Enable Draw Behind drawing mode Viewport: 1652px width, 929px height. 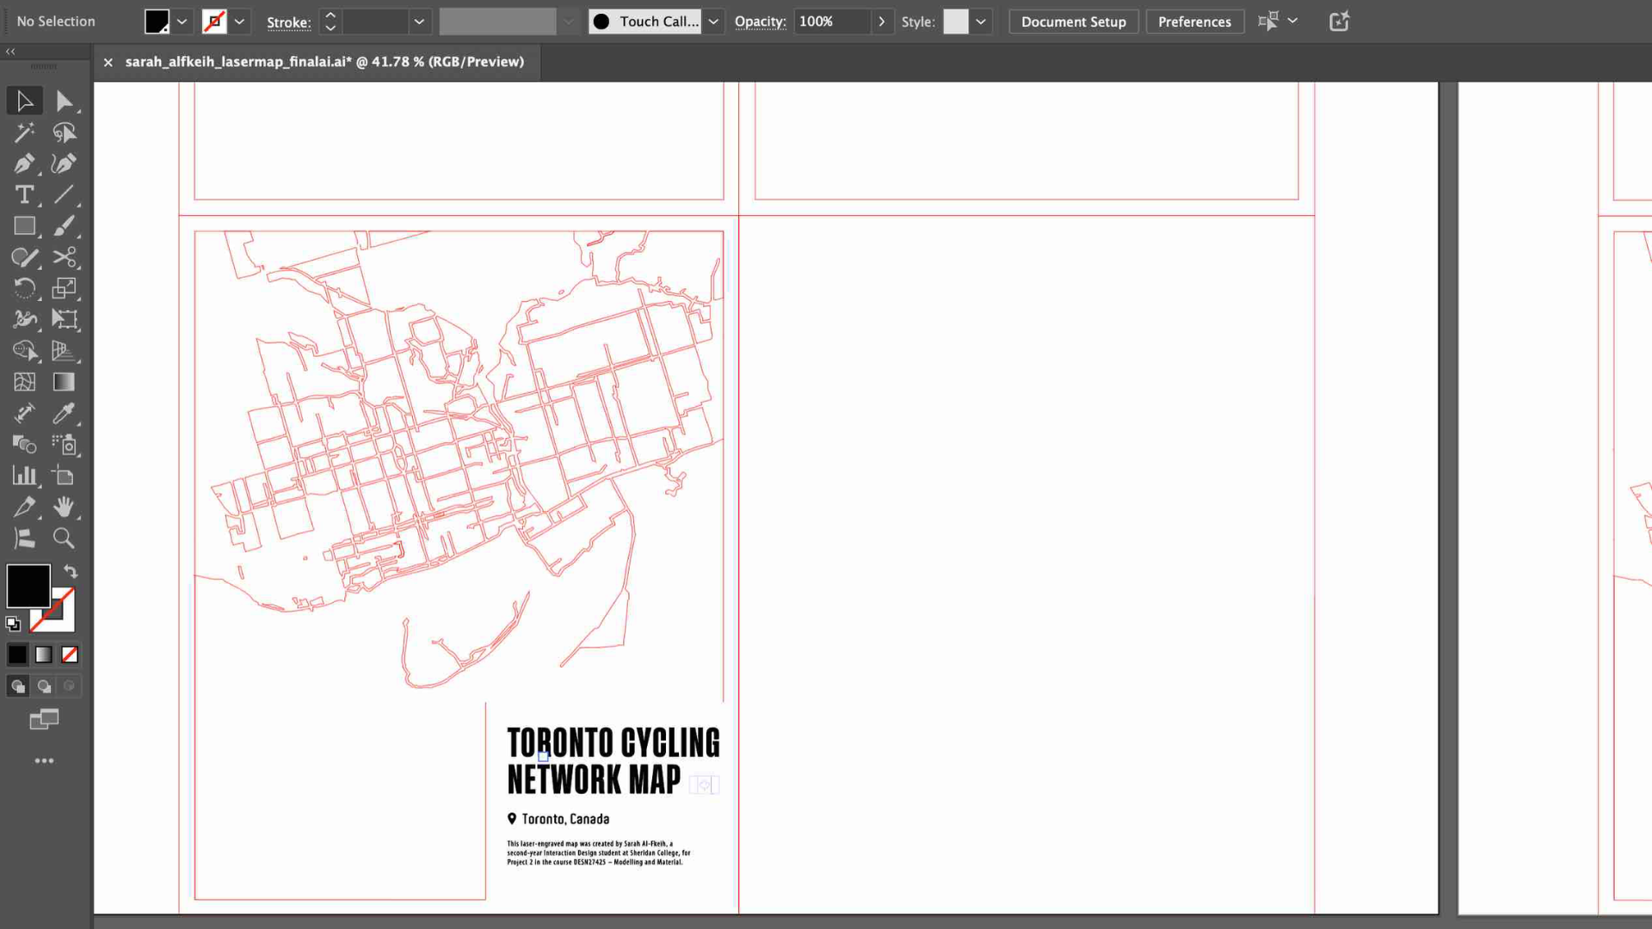coord(44,686)
